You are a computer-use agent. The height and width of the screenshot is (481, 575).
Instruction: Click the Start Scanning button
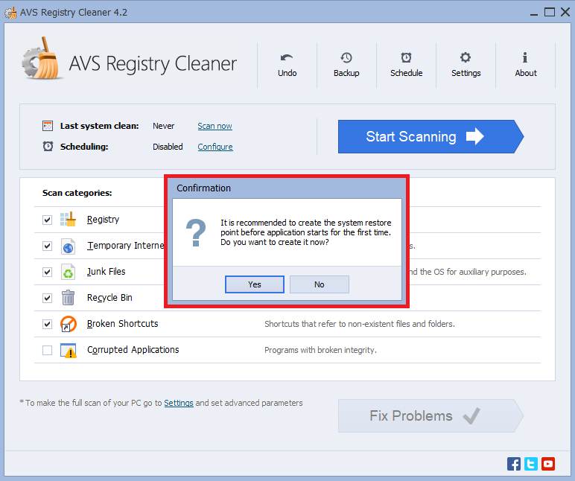point(431,136)
